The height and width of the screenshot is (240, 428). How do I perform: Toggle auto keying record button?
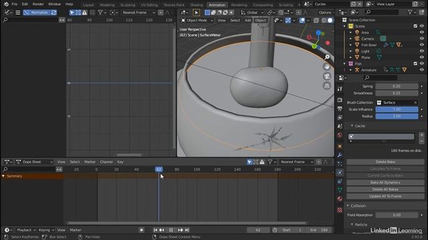point(141,230)
